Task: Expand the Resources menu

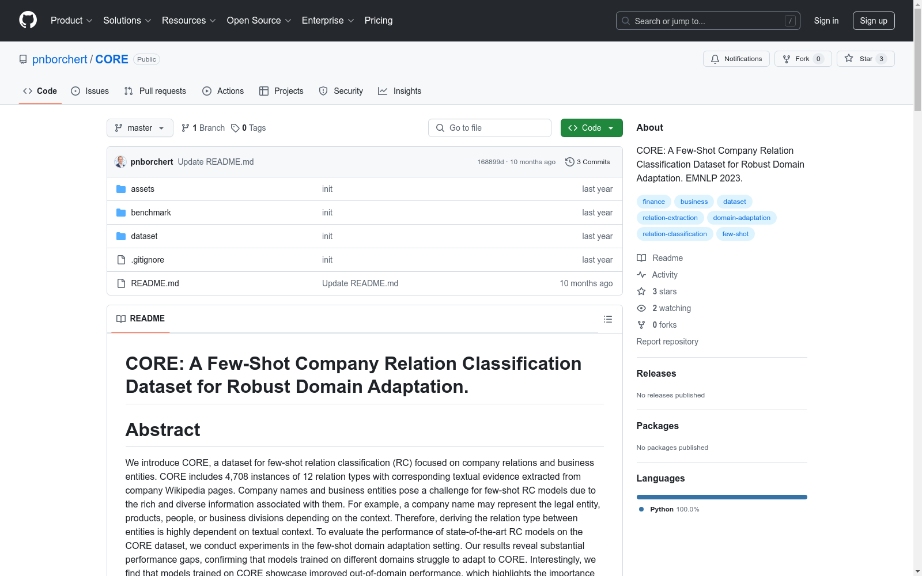Action: click(189, 20)
